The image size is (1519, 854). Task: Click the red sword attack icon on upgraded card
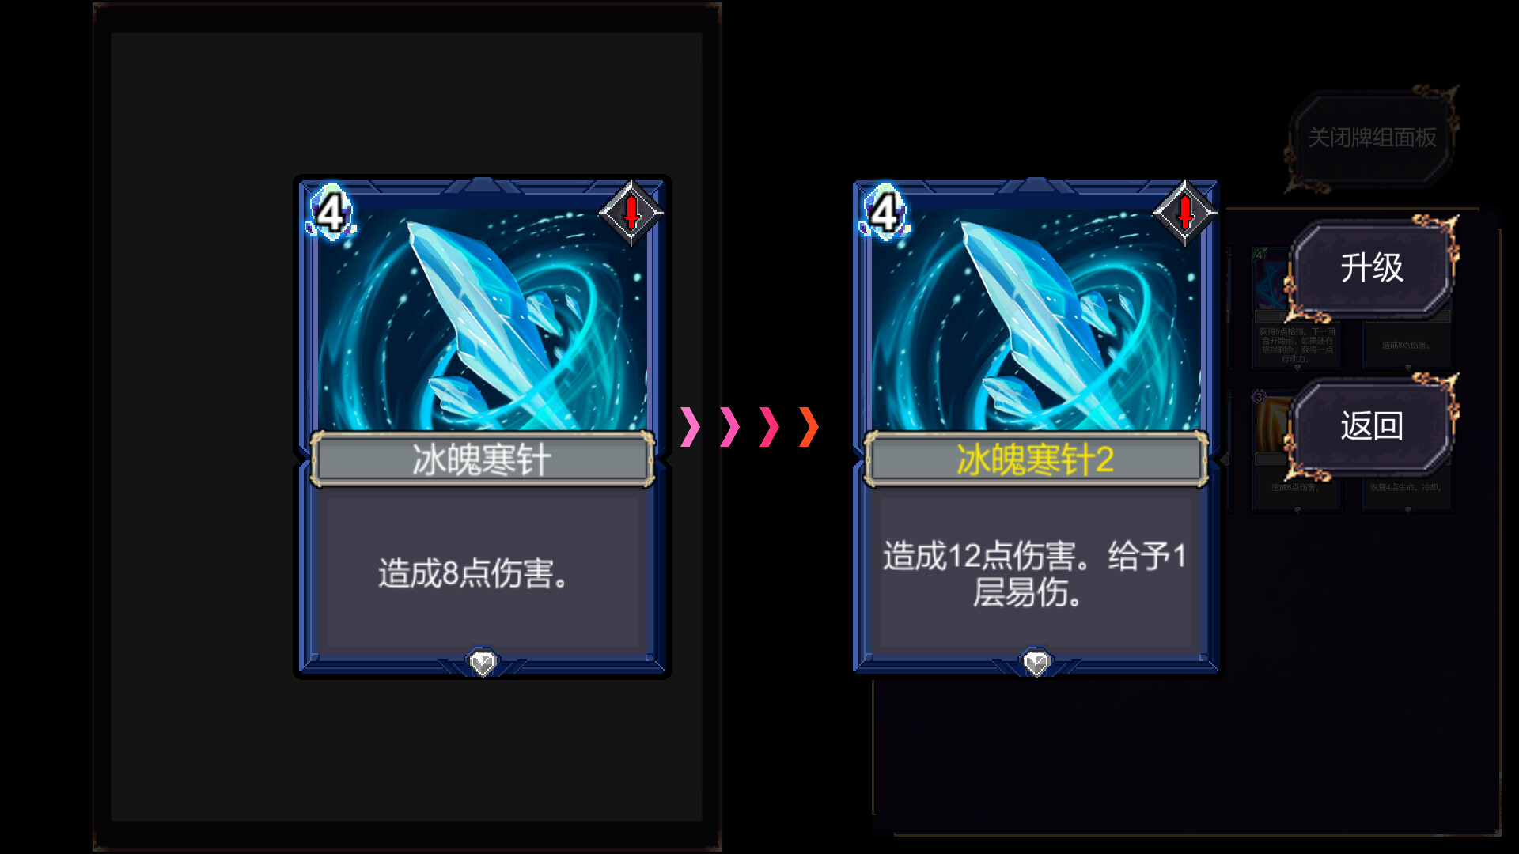pos(1184,213)
